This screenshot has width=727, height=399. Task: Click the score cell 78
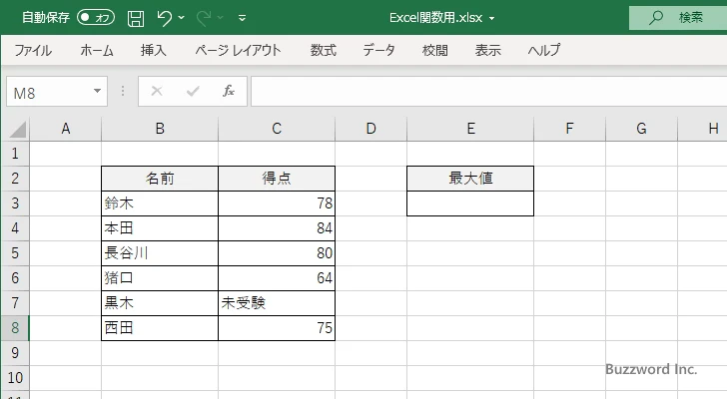click(x=277, y=203)
